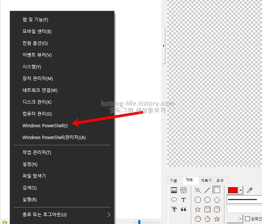This screenshot has width=262, height=224.
Task: Open 앱 및 기능(F) menu entry
Action: pyautogui.click(x=62, y=20)
